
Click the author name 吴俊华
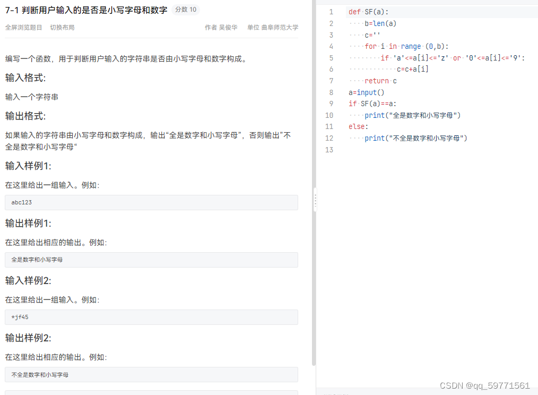227,28
